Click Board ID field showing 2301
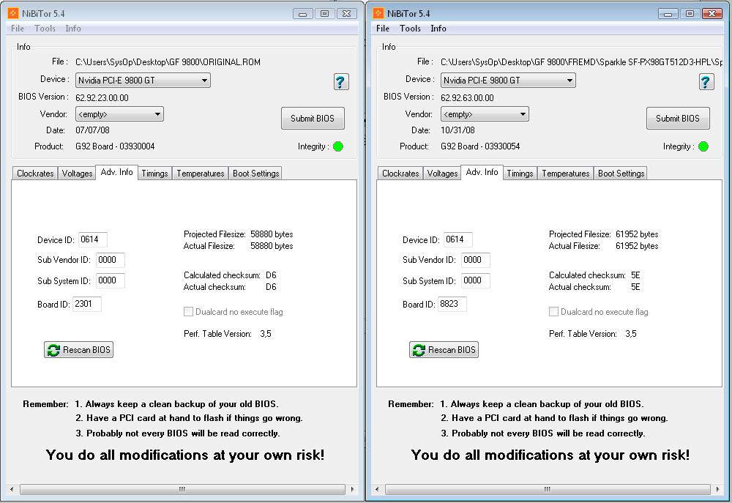 (x=87, y=304)
